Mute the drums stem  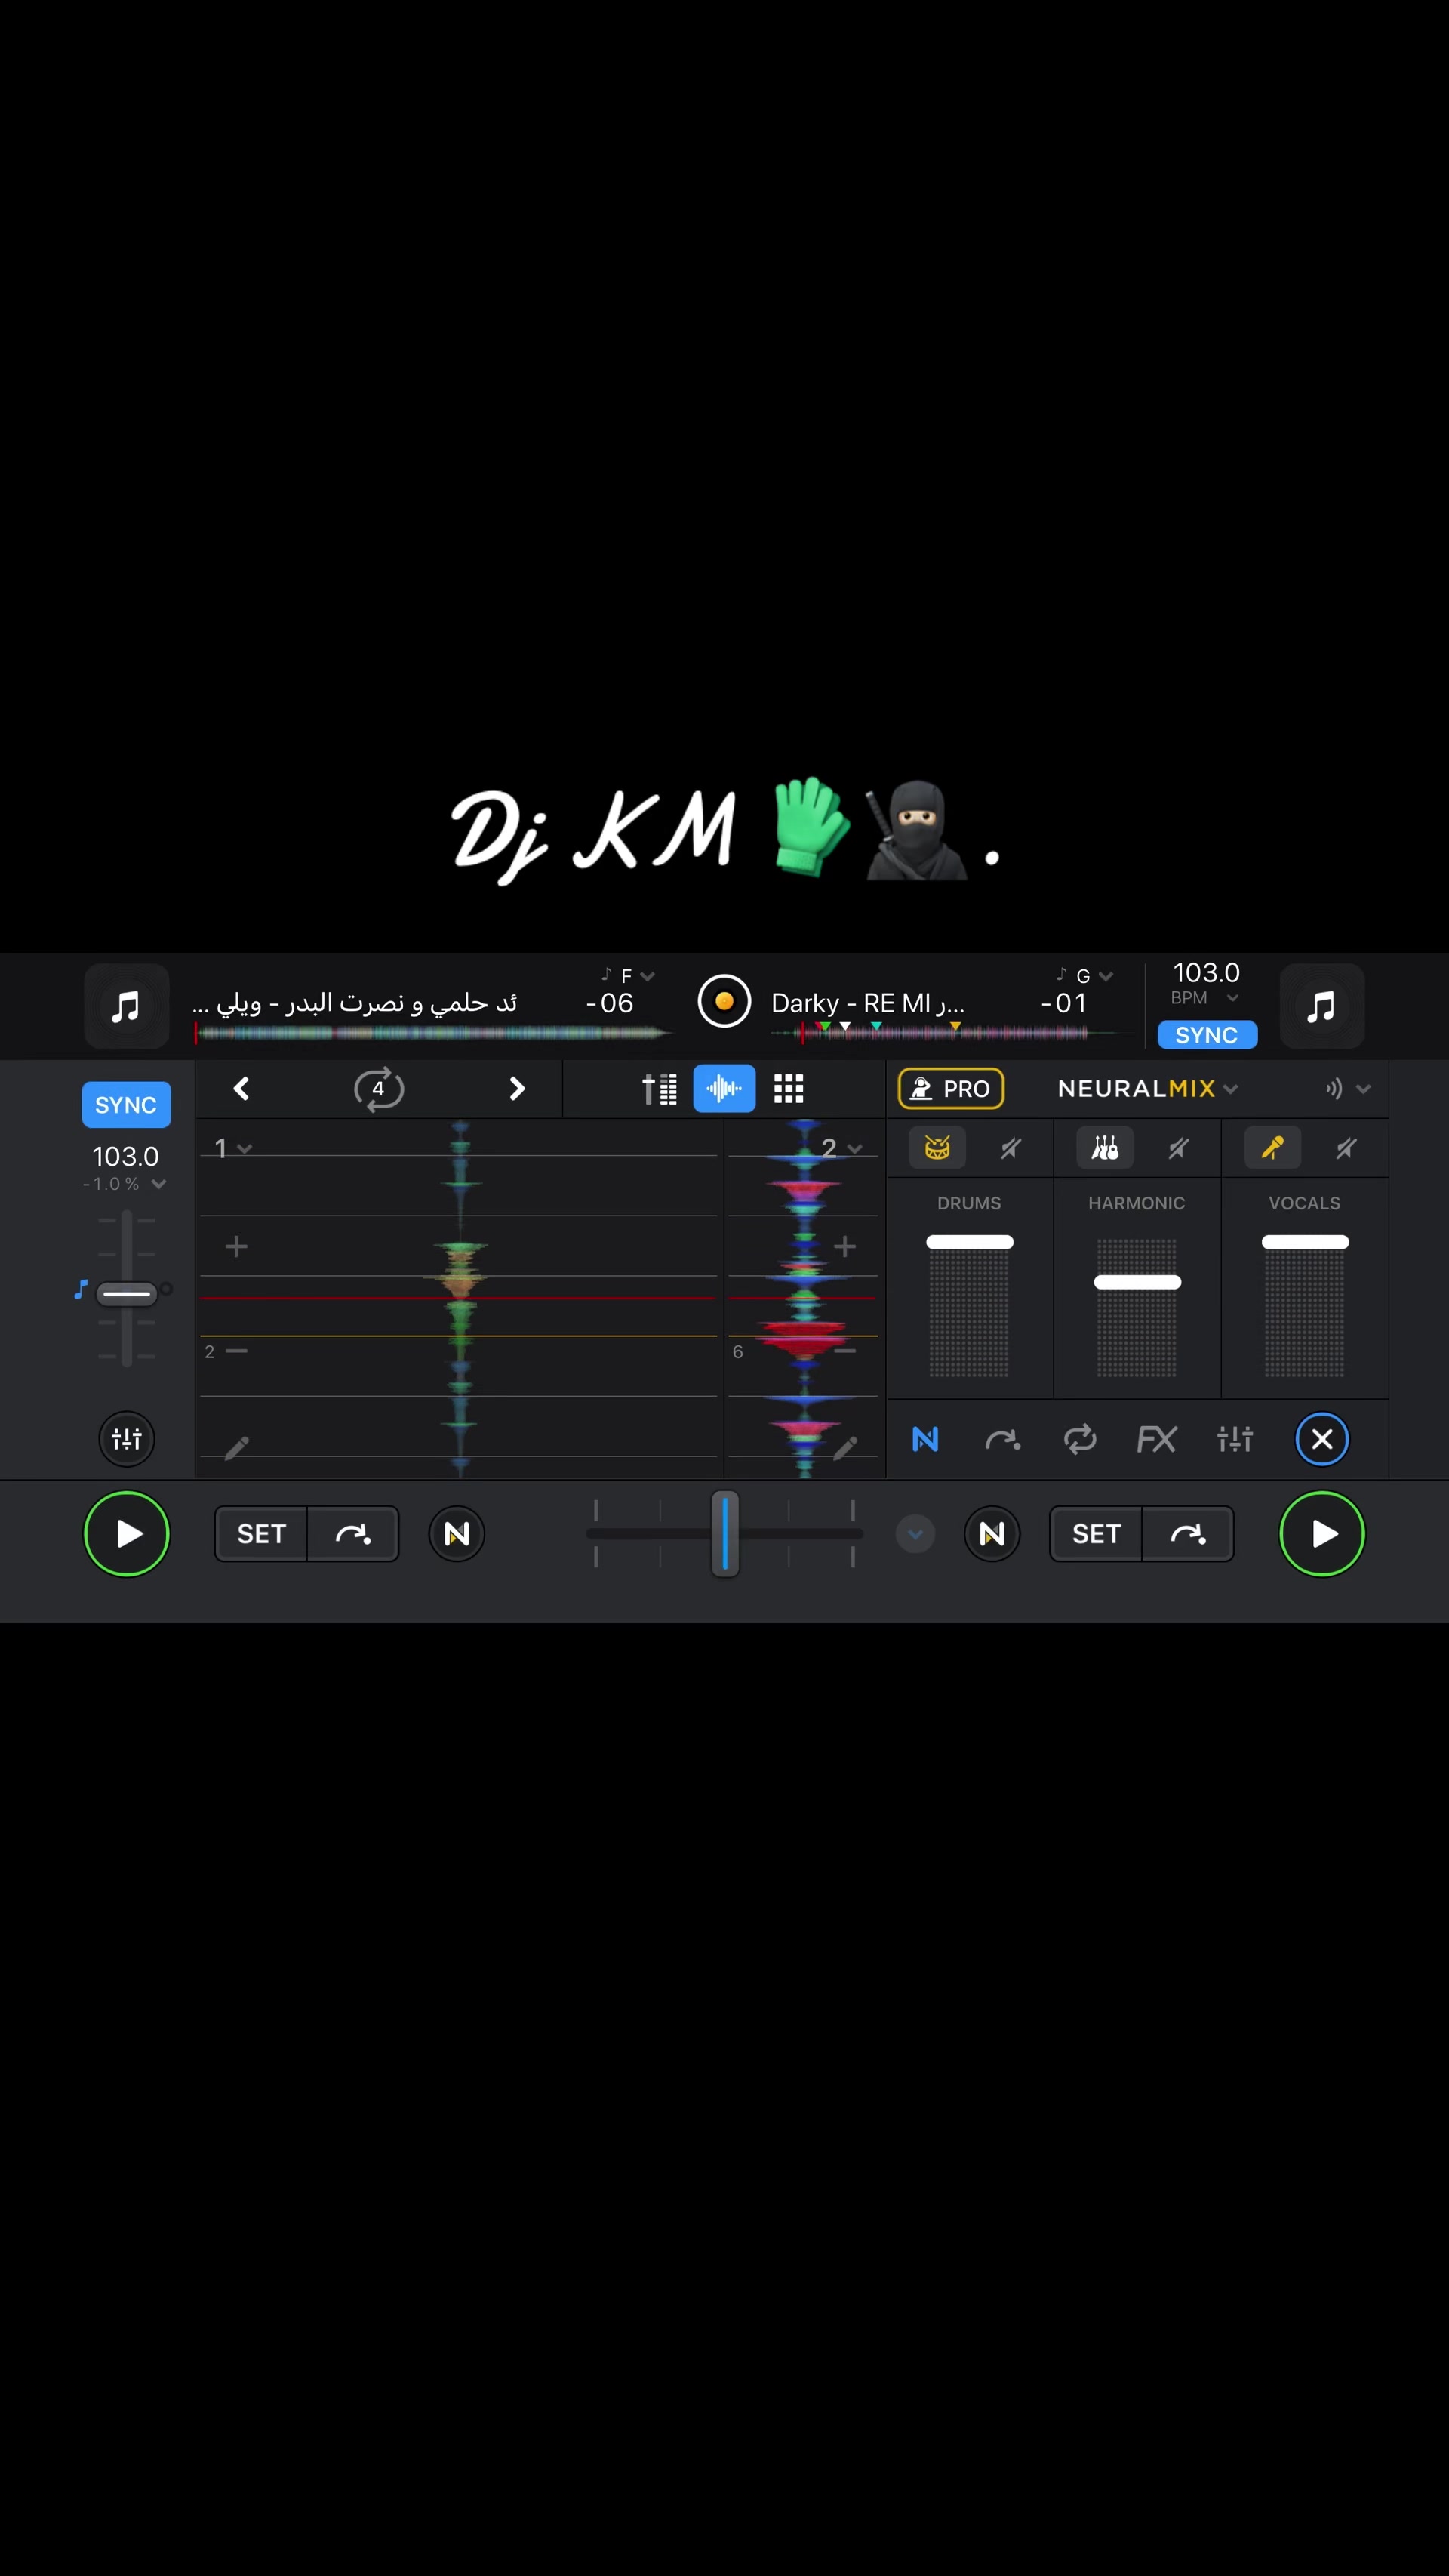[1011, 1147]
